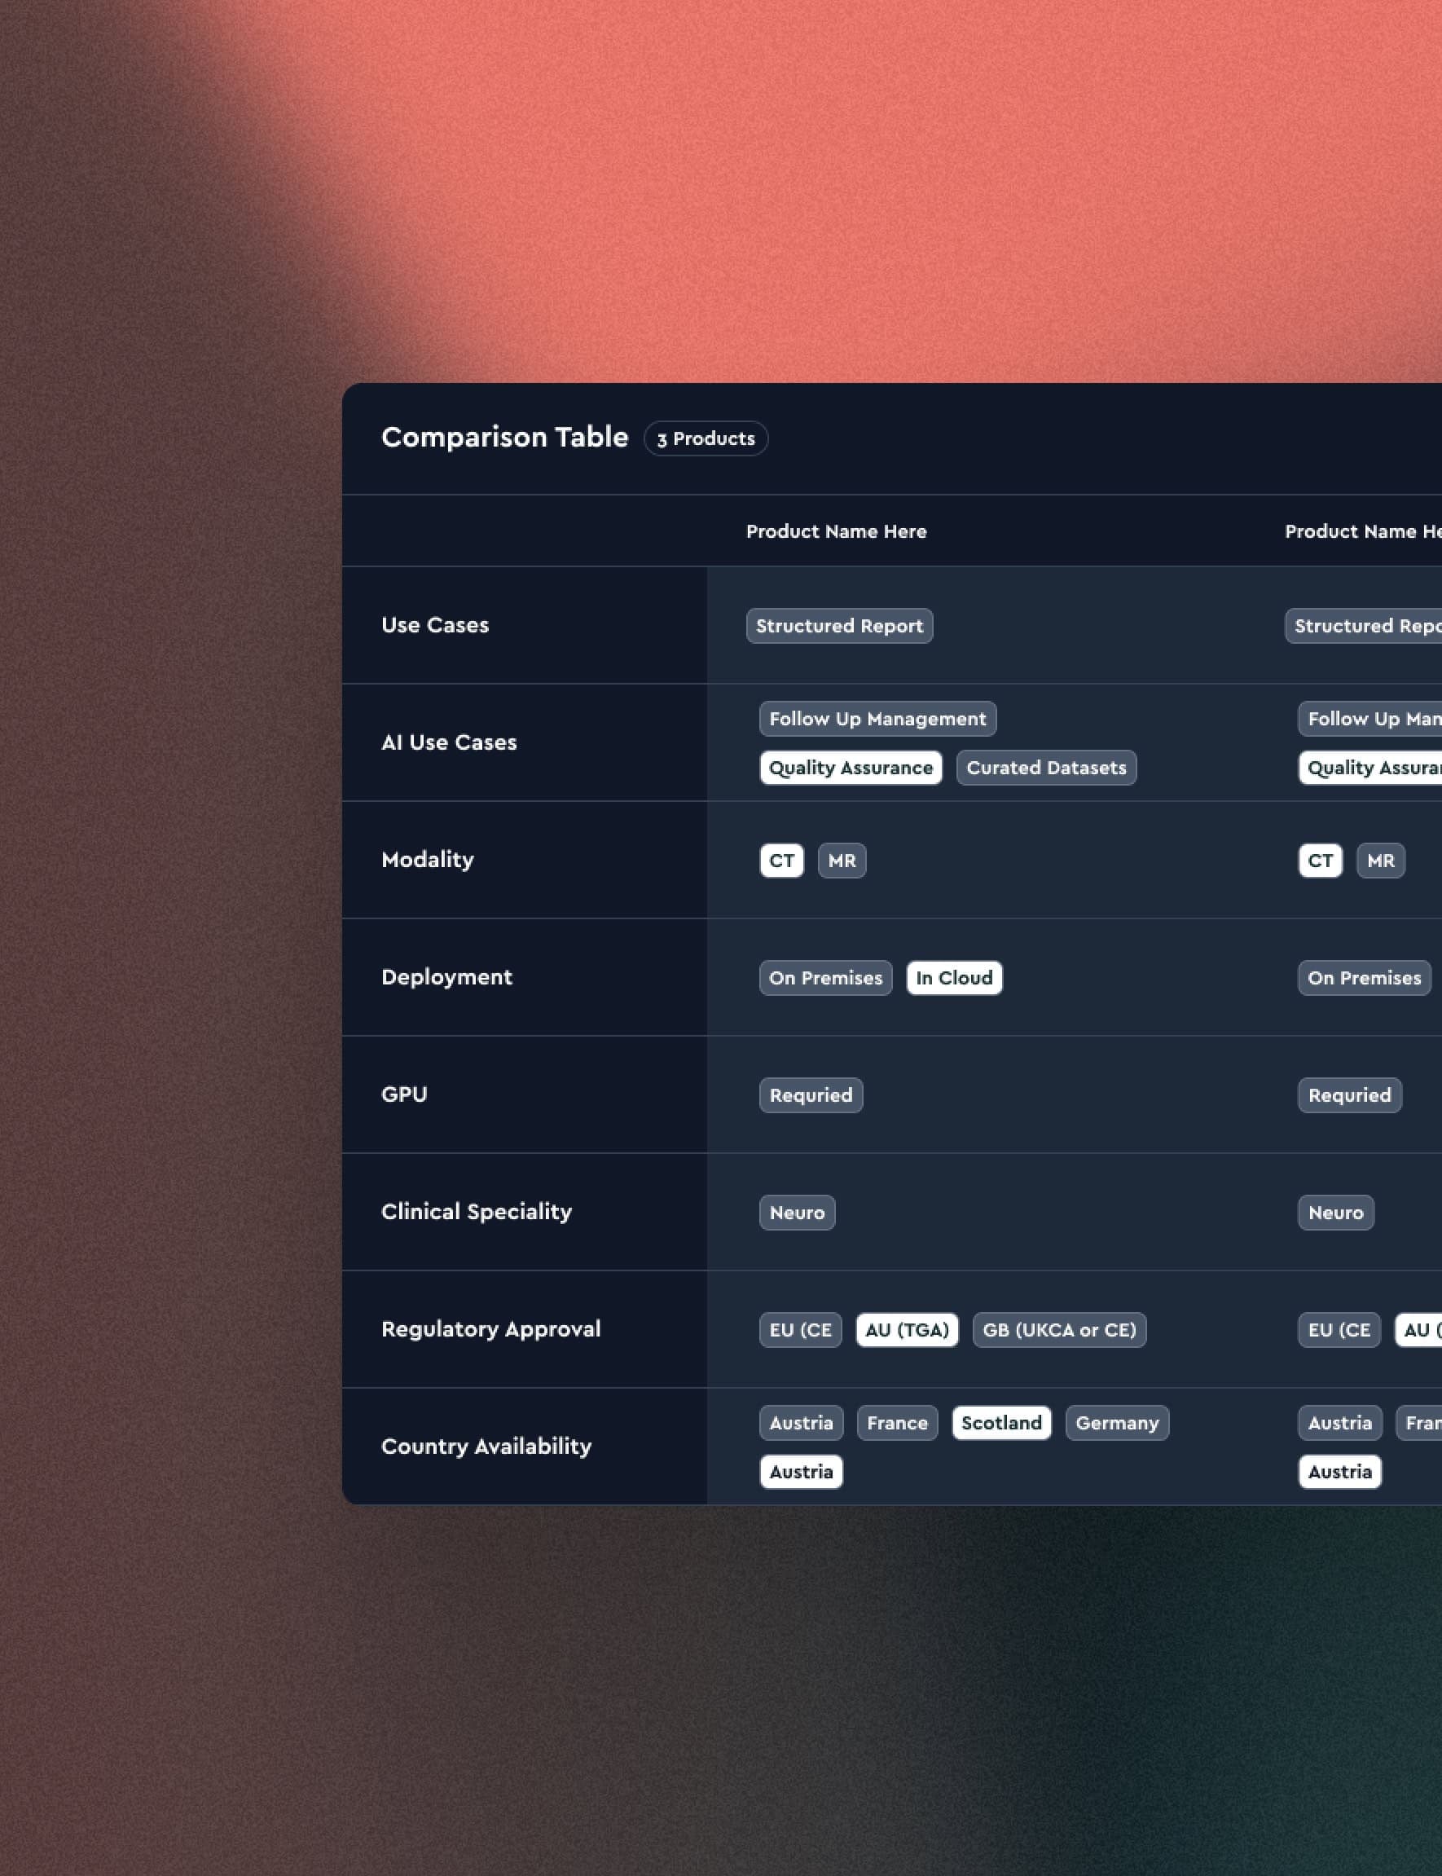Toggle highlighted white Austria tag in second column
Viewport: 1442px width, 1876px height.
click(x=1340, y=1472)
